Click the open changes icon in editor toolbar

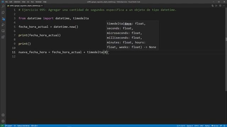[x=212, y=6]
